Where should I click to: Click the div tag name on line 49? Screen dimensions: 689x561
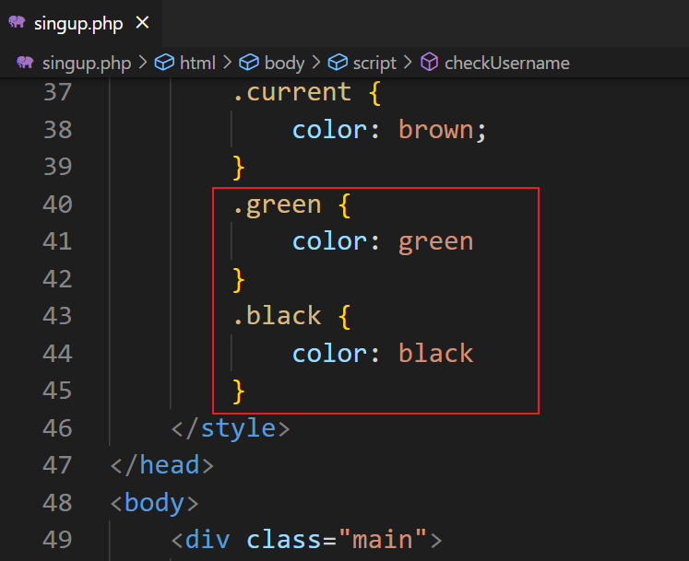208,540
